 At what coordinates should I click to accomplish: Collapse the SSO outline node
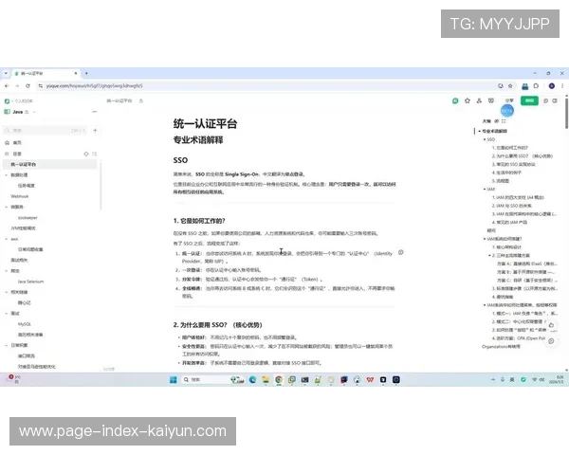pyautogui.click(x=485, y=139)
